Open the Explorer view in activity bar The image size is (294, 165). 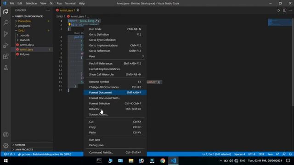coord(6,11)
